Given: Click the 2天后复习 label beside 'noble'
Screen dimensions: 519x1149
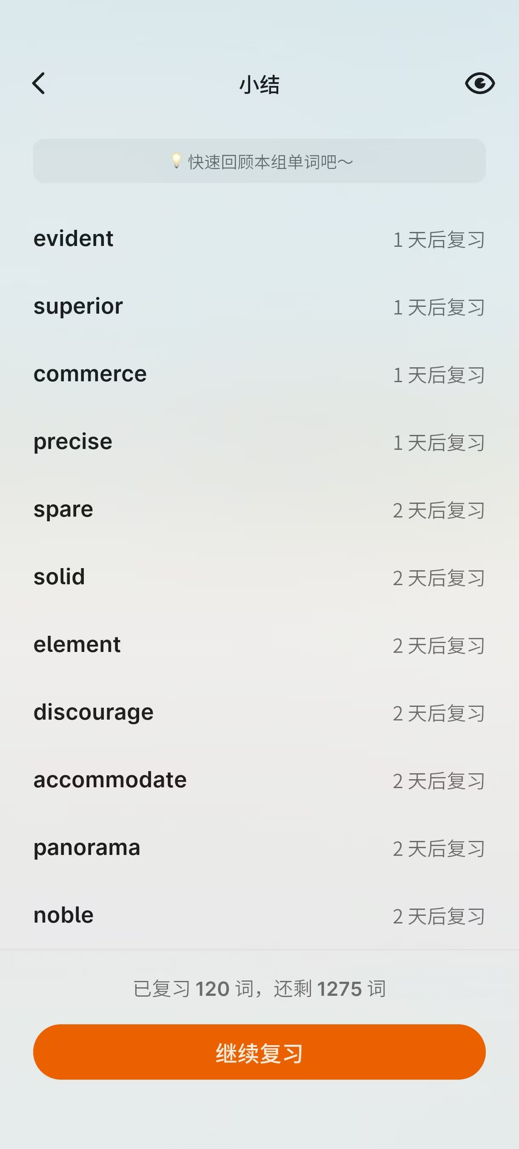Looking at the screenshot, I should 439,917.
